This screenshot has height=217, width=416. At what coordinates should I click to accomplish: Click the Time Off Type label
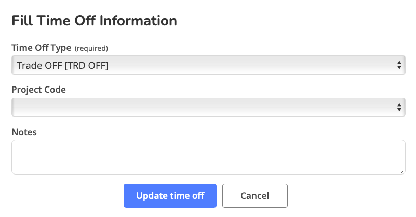pos(42,48)
